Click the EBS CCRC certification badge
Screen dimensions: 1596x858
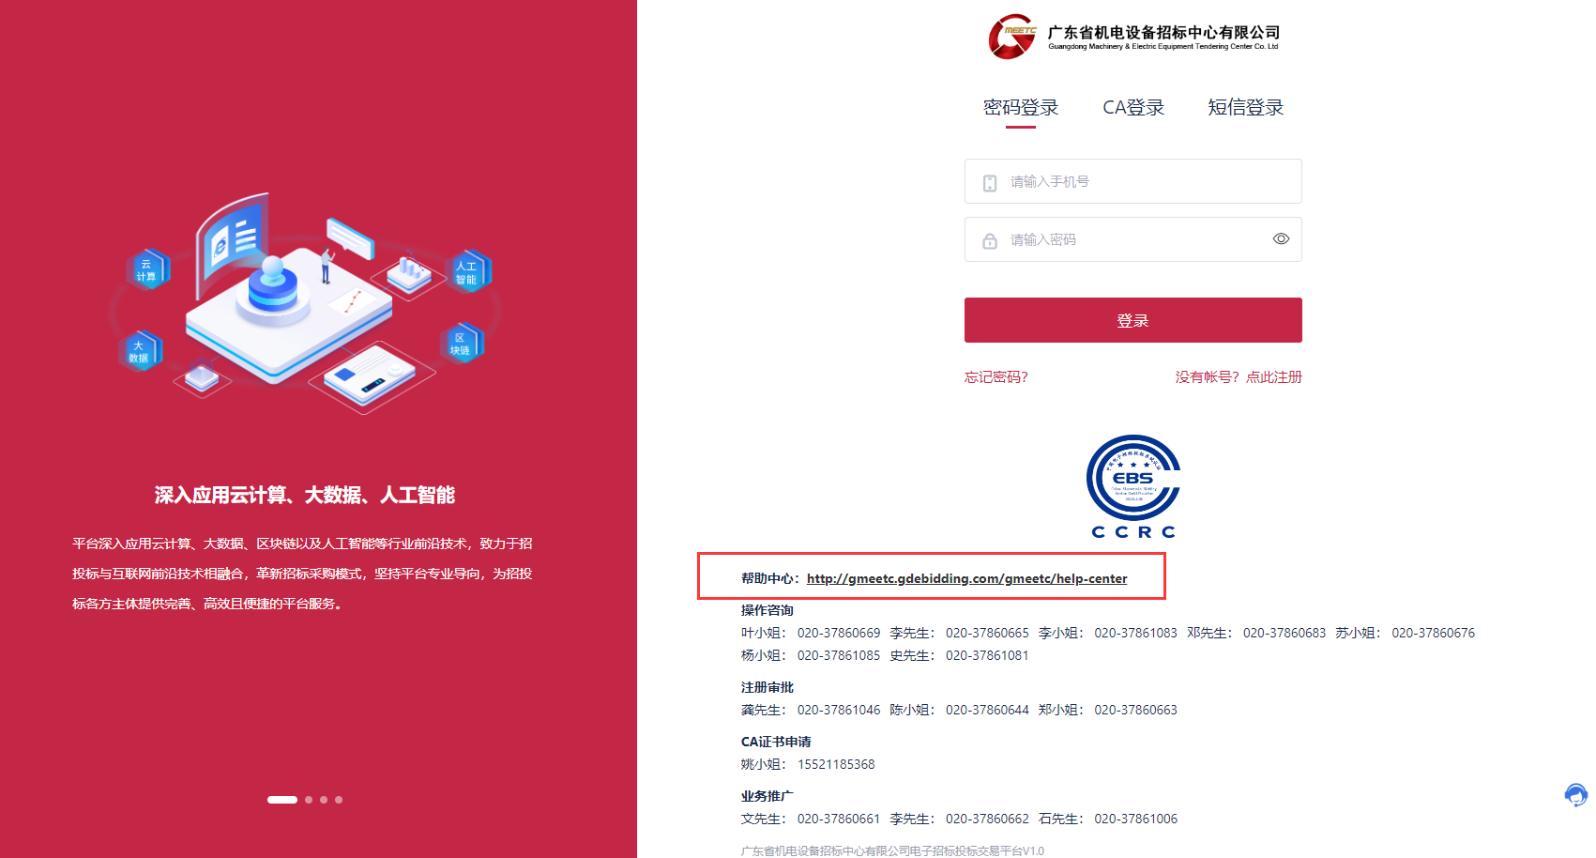point(1133,486)
